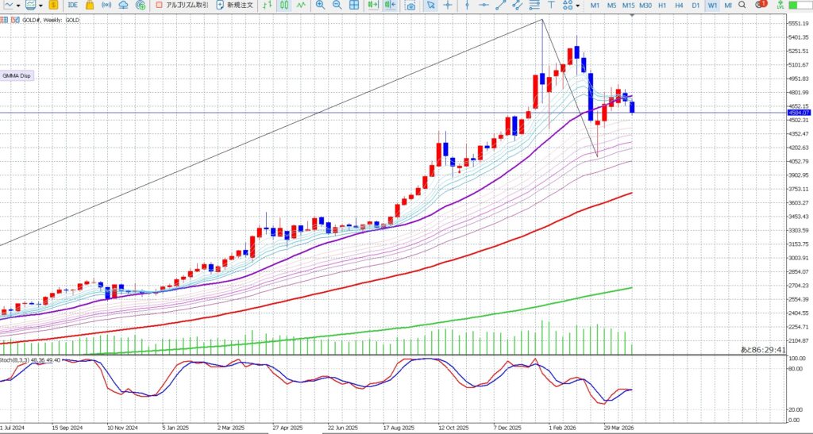Tile chart windows using grid icon

(354, 6)
